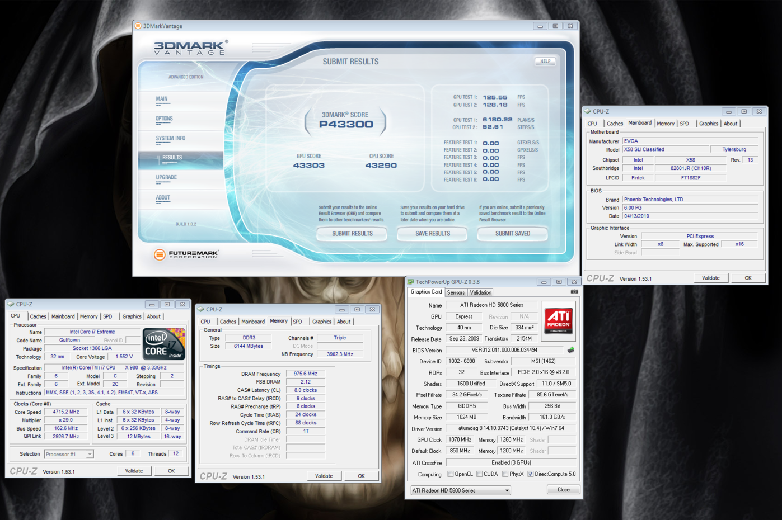Viewport: 782px width, 520px height.
Task: Click the Close button in GPU-Z
Action: point(563,490)
